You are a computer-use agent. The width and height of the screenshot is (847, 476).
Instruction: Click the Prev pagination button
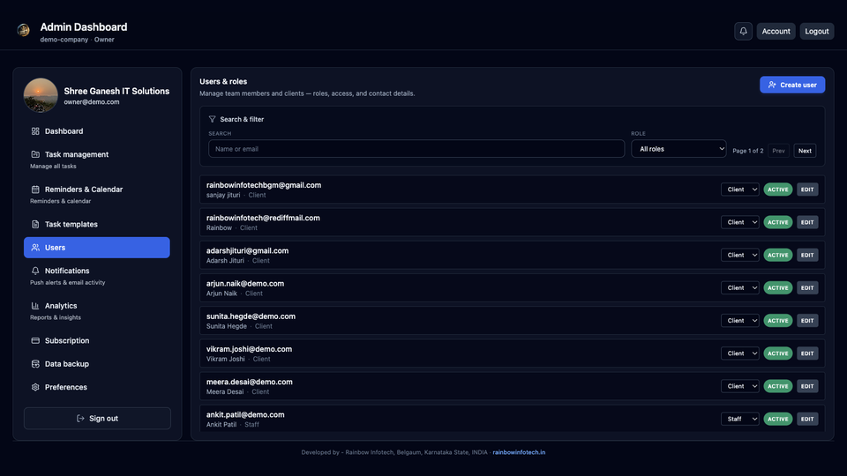tap(778, 151)
